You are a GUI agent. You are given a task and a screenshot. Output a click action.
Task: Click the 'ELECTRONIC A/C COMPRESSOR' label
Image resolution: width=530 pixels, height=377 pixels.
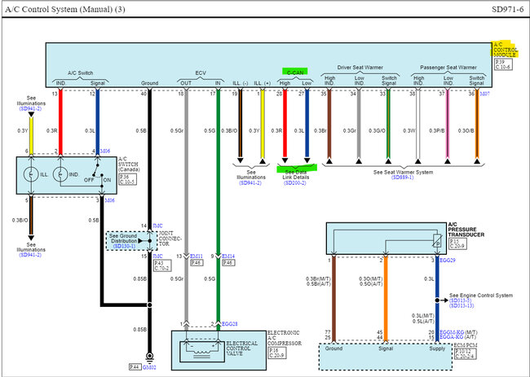285,338
